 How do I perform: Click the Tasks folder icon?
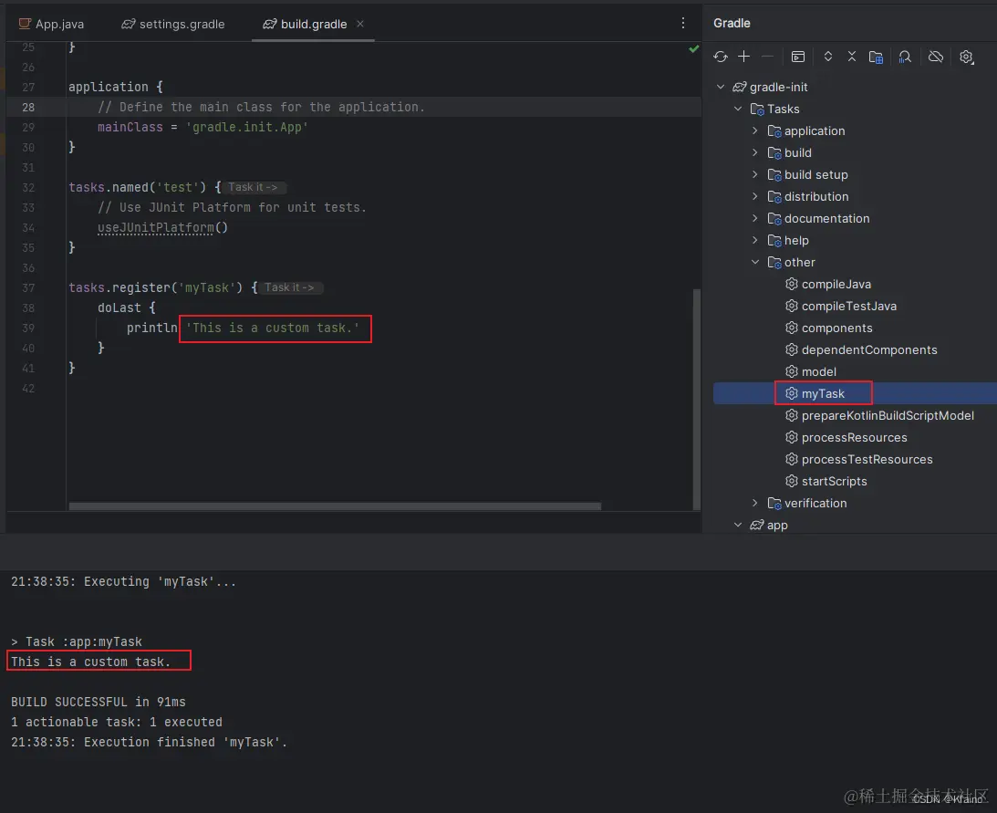click(x=757, y=109)
